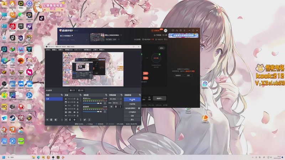Show hidden tray icons chevron in taskbar
This screenshot has width=285, height=160.
pos(253,157)
